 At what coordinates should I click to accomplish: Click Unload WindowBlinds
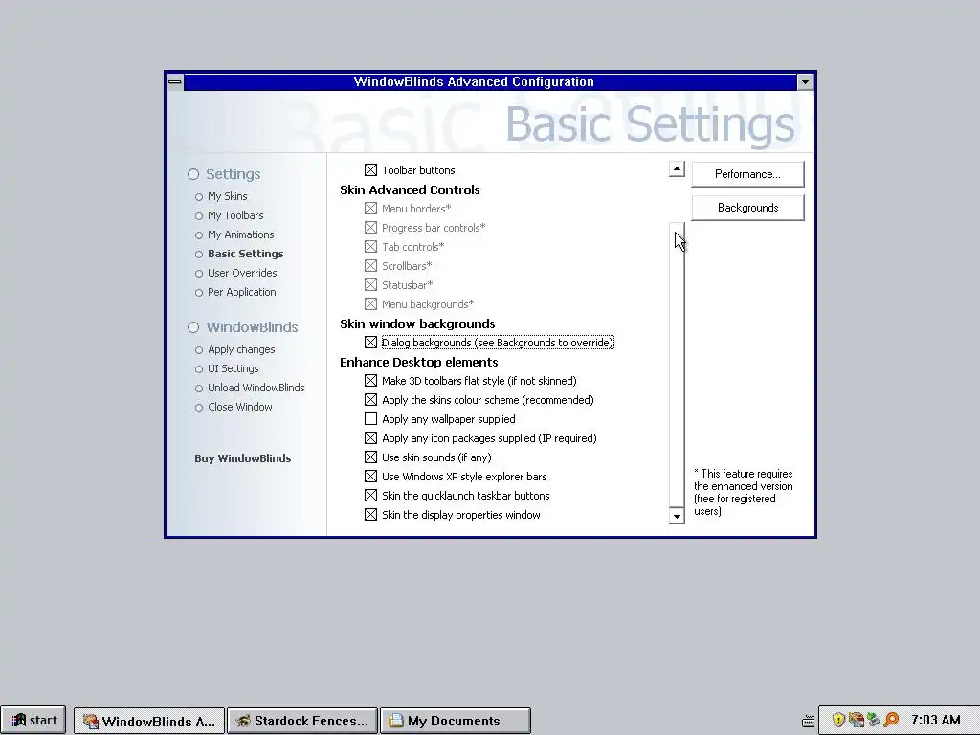pos(256,388)
